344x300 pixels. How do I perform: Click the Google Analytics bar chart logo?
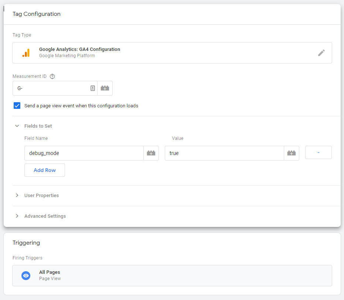coord(26,53)
